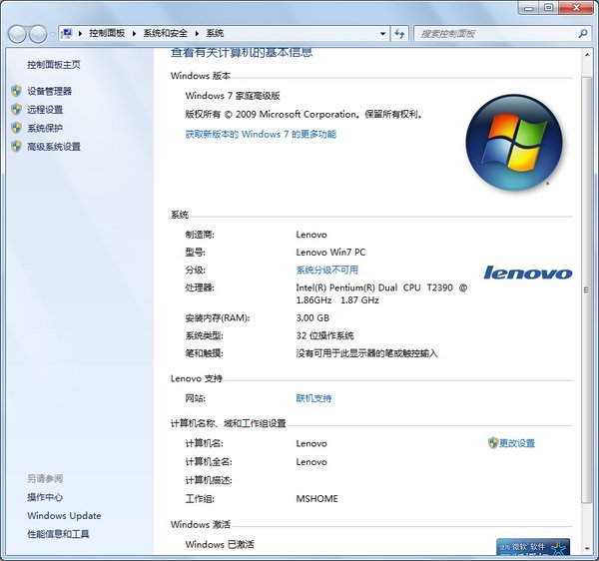Open 获取新版本的 Windows 7 的更多功能 link
The width and height of the screenshot is (599, 561).
tap(261, 134)
